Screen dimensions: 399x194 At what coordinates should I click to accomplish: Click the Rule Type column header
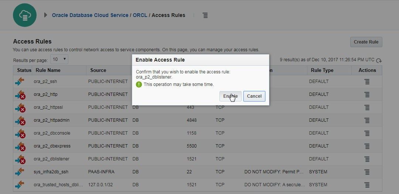tap(322, 70)
